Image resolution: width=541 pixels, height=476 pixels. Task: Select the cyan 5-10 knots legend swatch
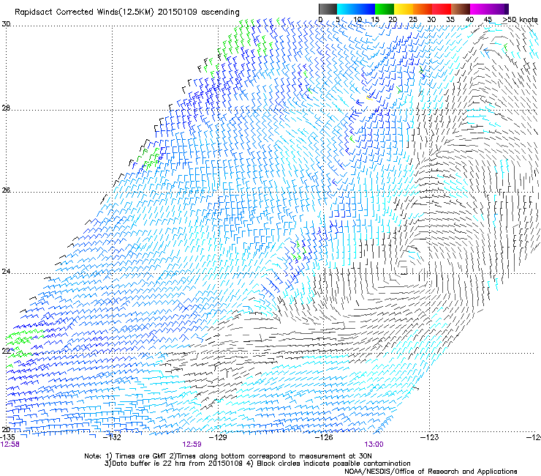(347, 9)
